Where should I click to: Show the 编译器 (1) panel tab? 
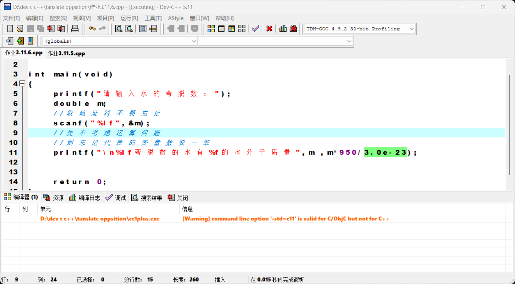point(21,197)
